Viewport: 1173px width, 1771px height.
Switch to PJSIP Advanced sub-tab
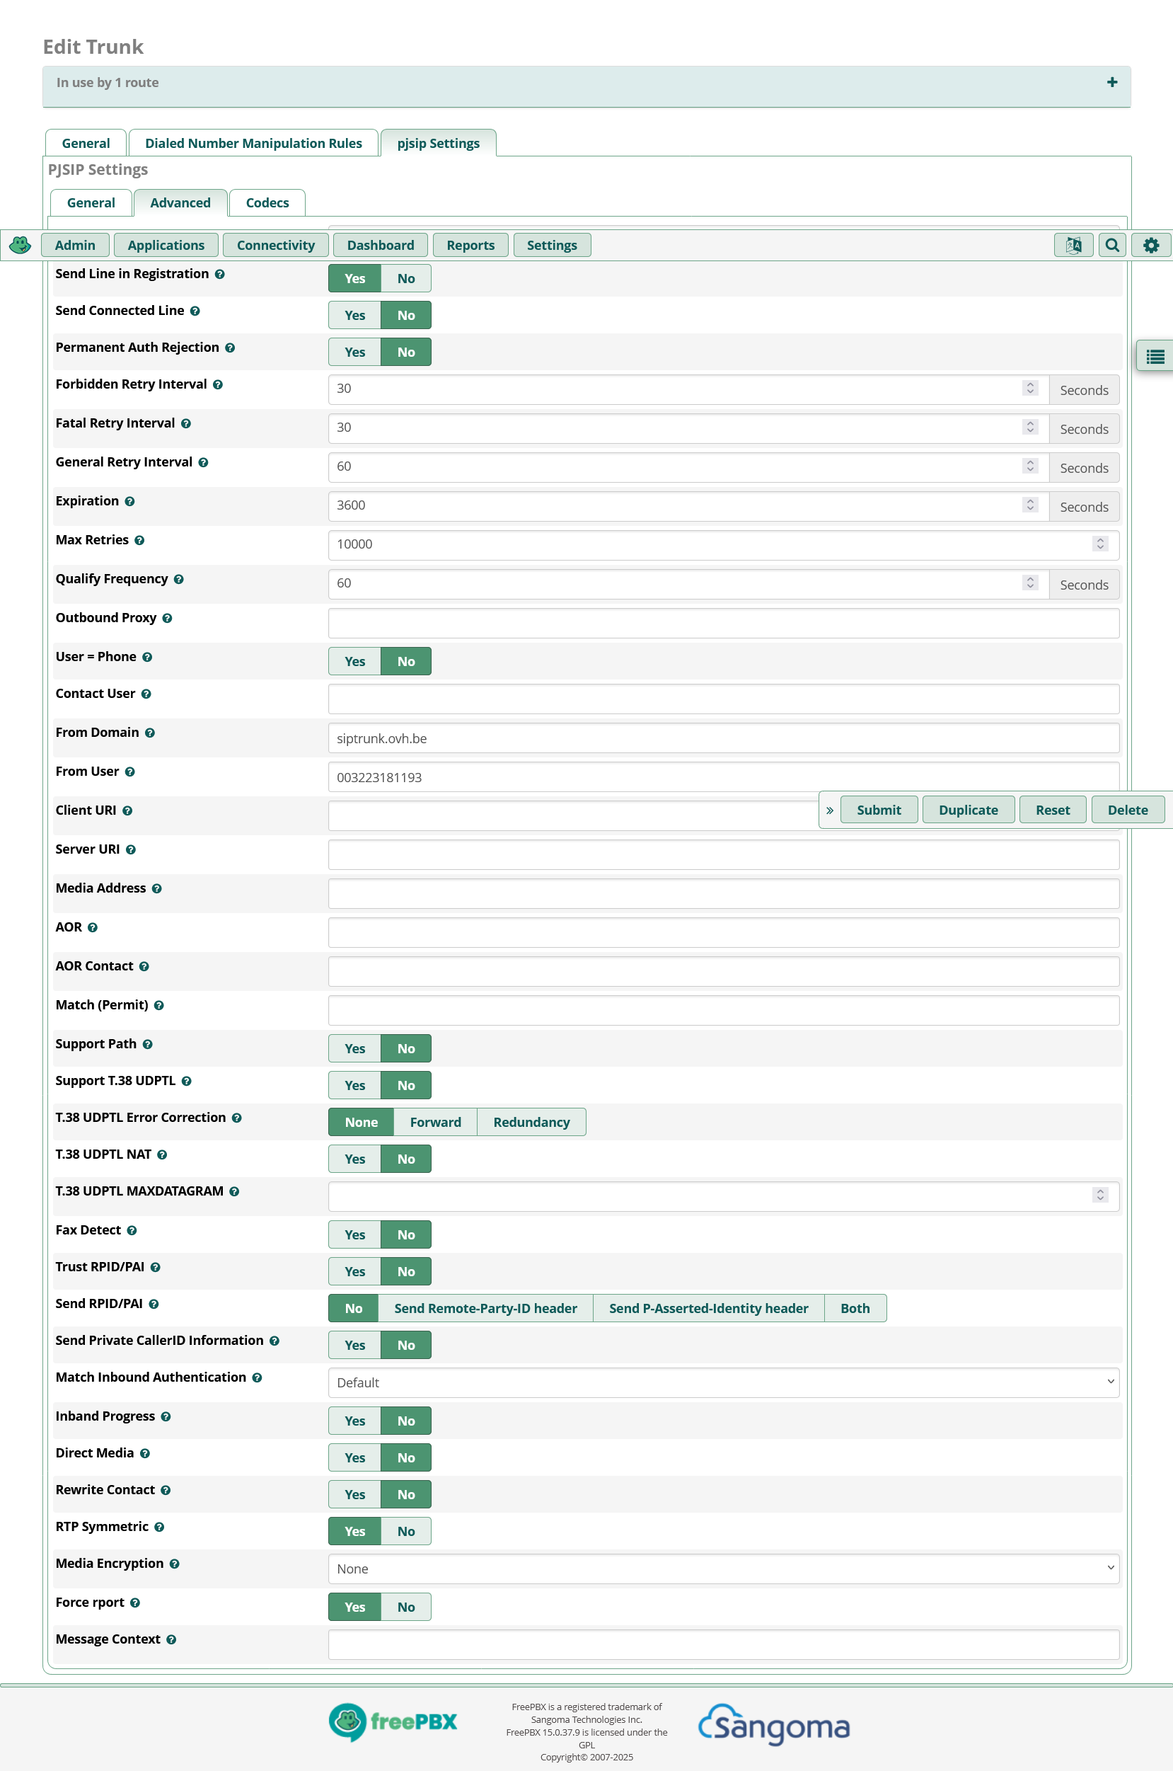click(180, 202)
